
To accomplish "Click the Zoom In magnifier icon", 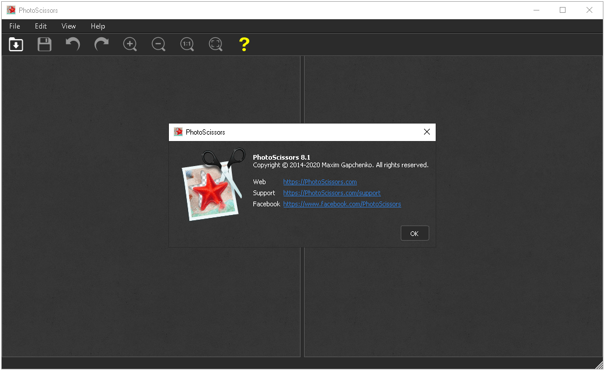I will (130, 44).
